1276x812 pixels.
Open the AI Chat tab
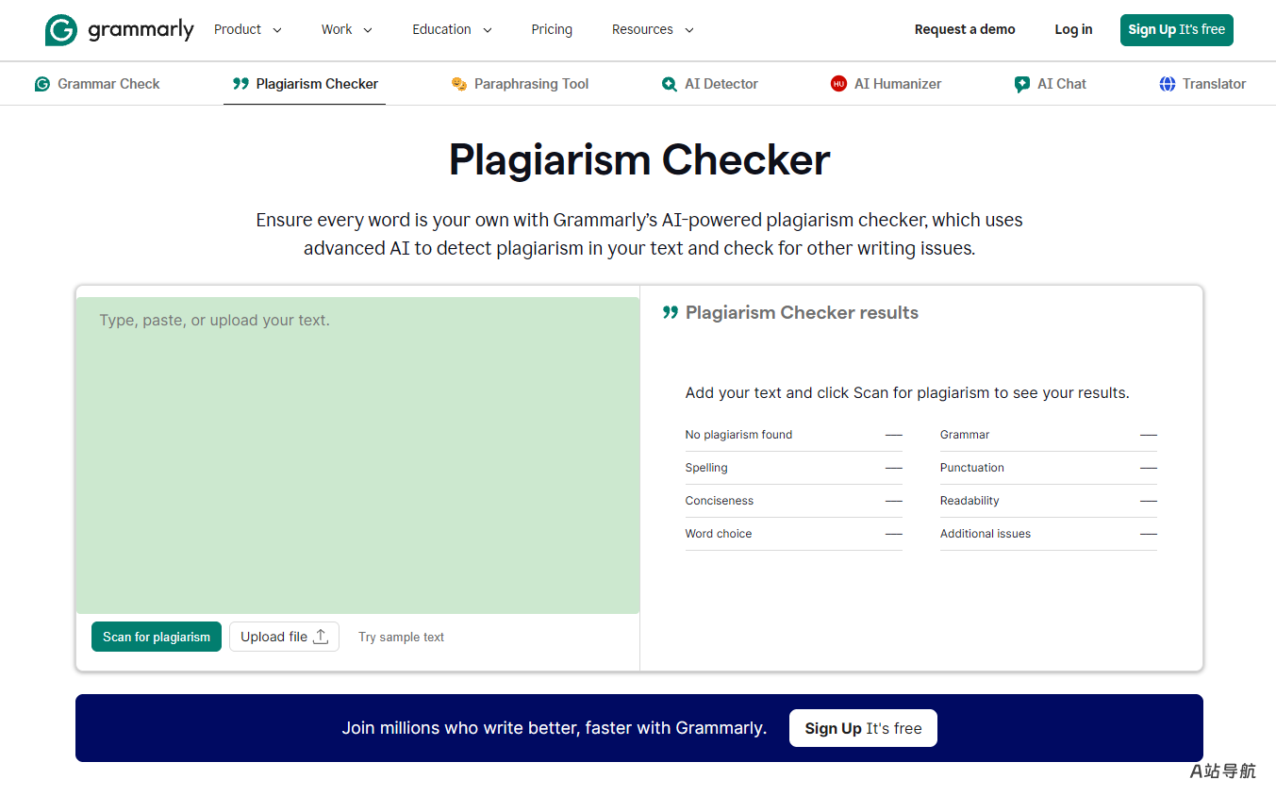coord(1051,84)
